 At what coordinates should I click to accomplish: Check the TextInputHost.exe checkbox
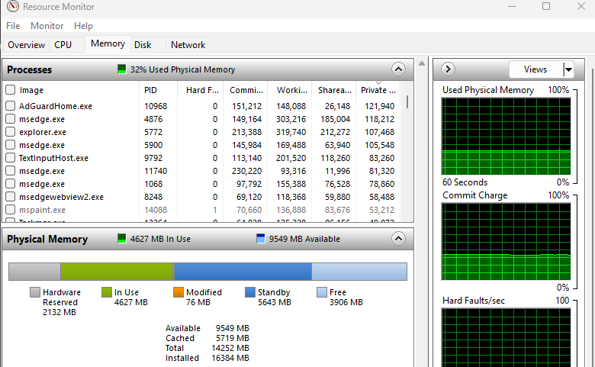click(x=10, y=157)
